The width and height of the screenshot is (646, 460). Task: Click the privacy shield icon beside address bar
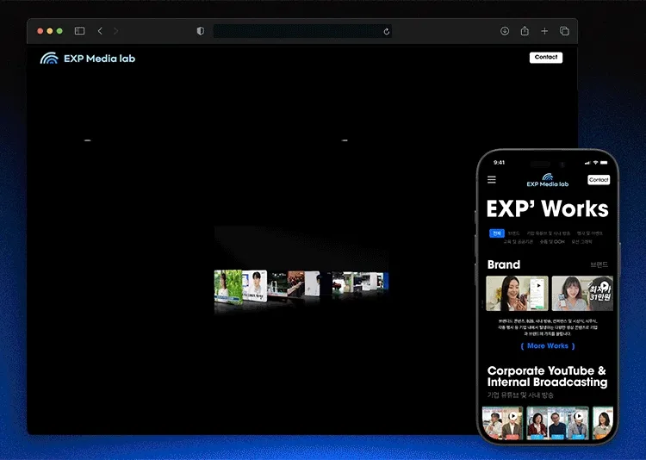click(x=201, y=31)
